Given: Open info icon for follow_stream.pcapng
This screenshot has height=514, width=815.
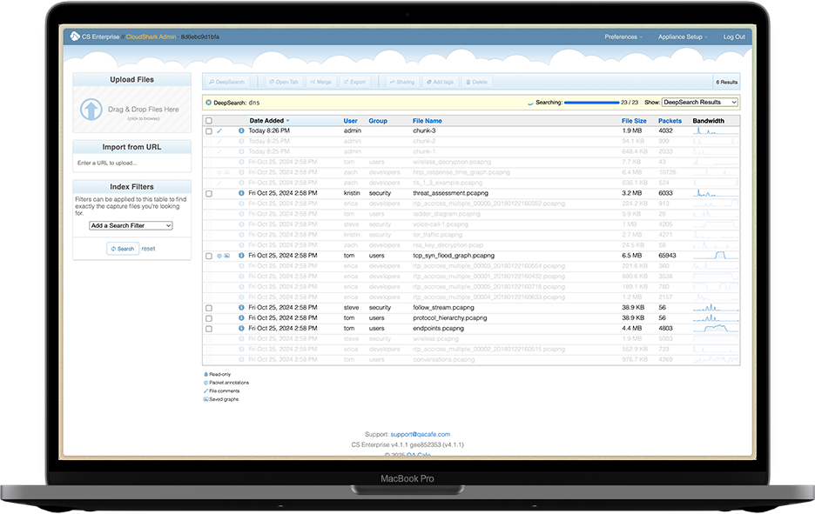Looking at the screenshot, I should [x=241, y=307].
